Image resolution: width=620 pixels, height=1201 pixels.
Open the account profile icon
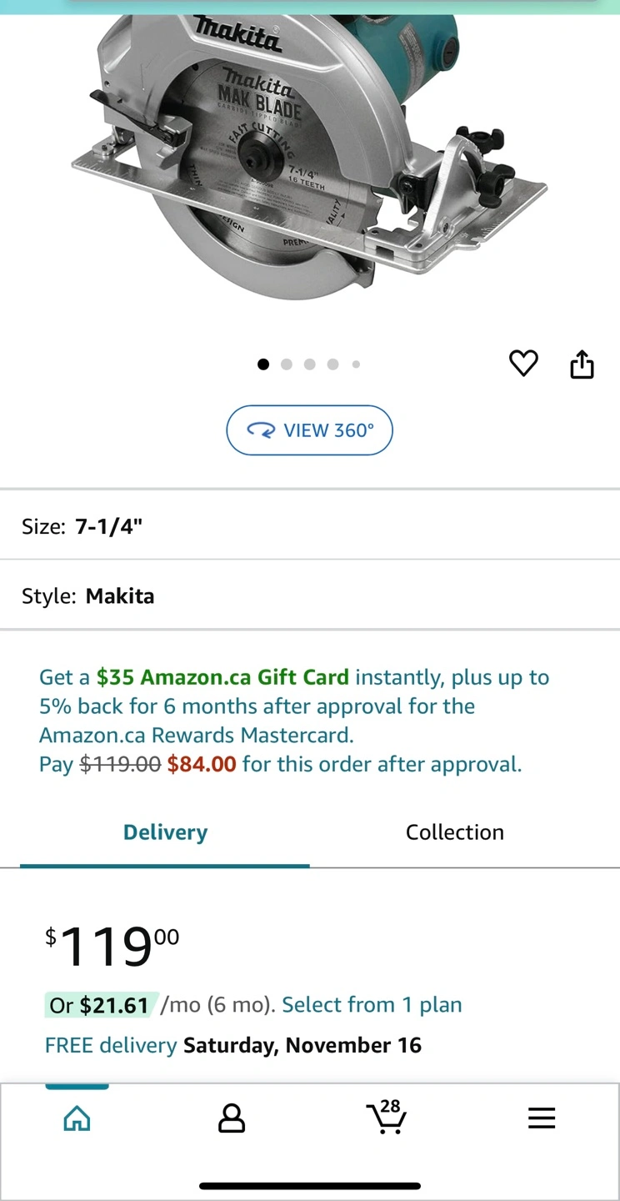232,1118
